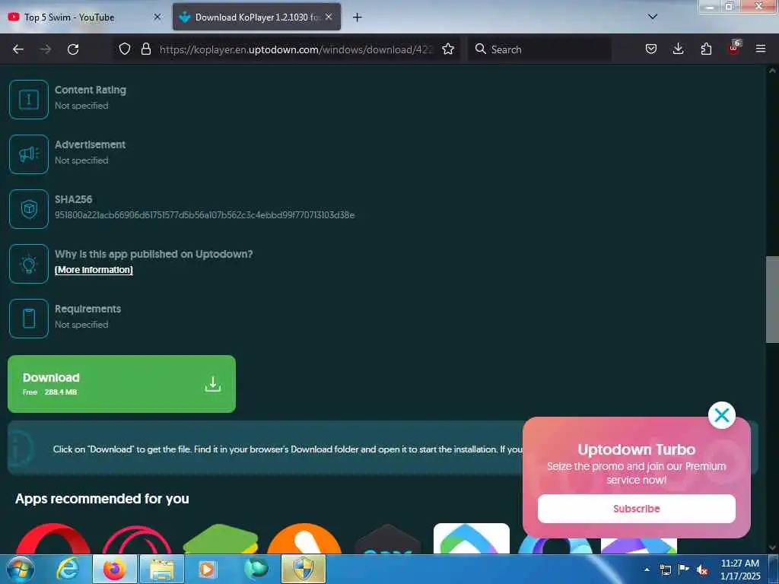Screen dimensions: 779x584
Task: Click the Content Rating heading
Action: tap(91, 90)
